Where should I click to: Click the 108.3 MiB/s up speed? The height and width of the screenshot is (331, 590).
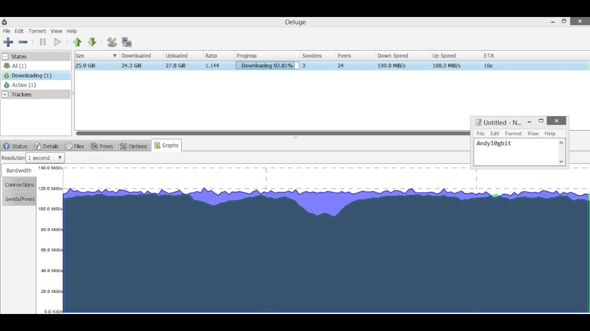pos(446,66)
